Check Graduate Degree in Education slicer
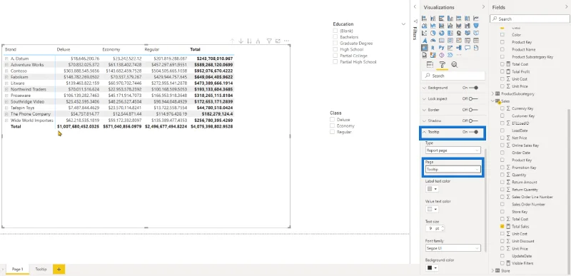This screenshot has height=276, width=571. 335,44
